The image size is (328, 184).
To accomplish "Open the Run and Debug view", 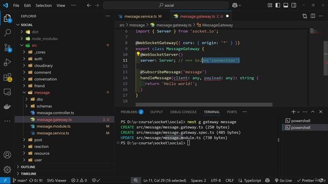I will [7, 62].
